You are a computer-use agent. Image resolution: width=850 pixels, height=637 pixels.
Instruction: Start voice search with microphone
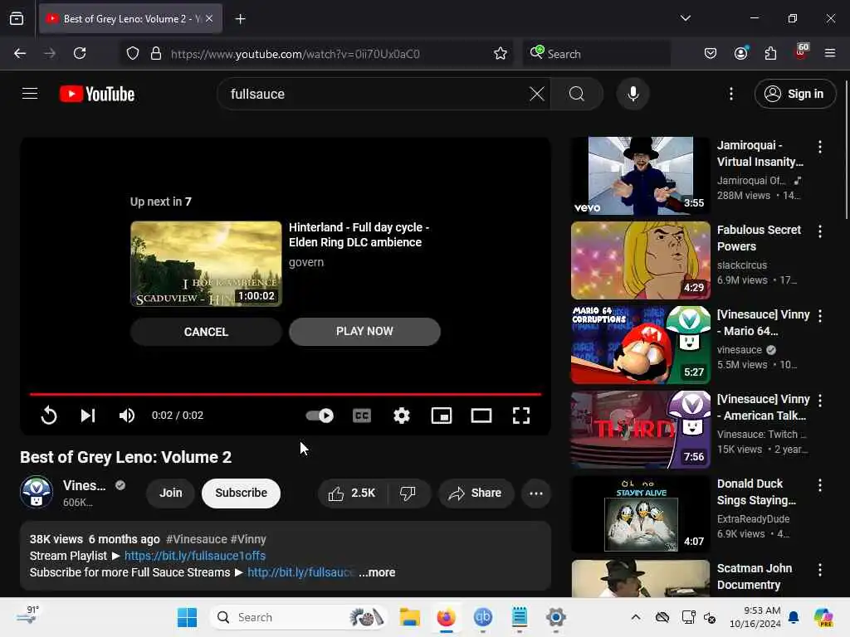pos(633,94)
